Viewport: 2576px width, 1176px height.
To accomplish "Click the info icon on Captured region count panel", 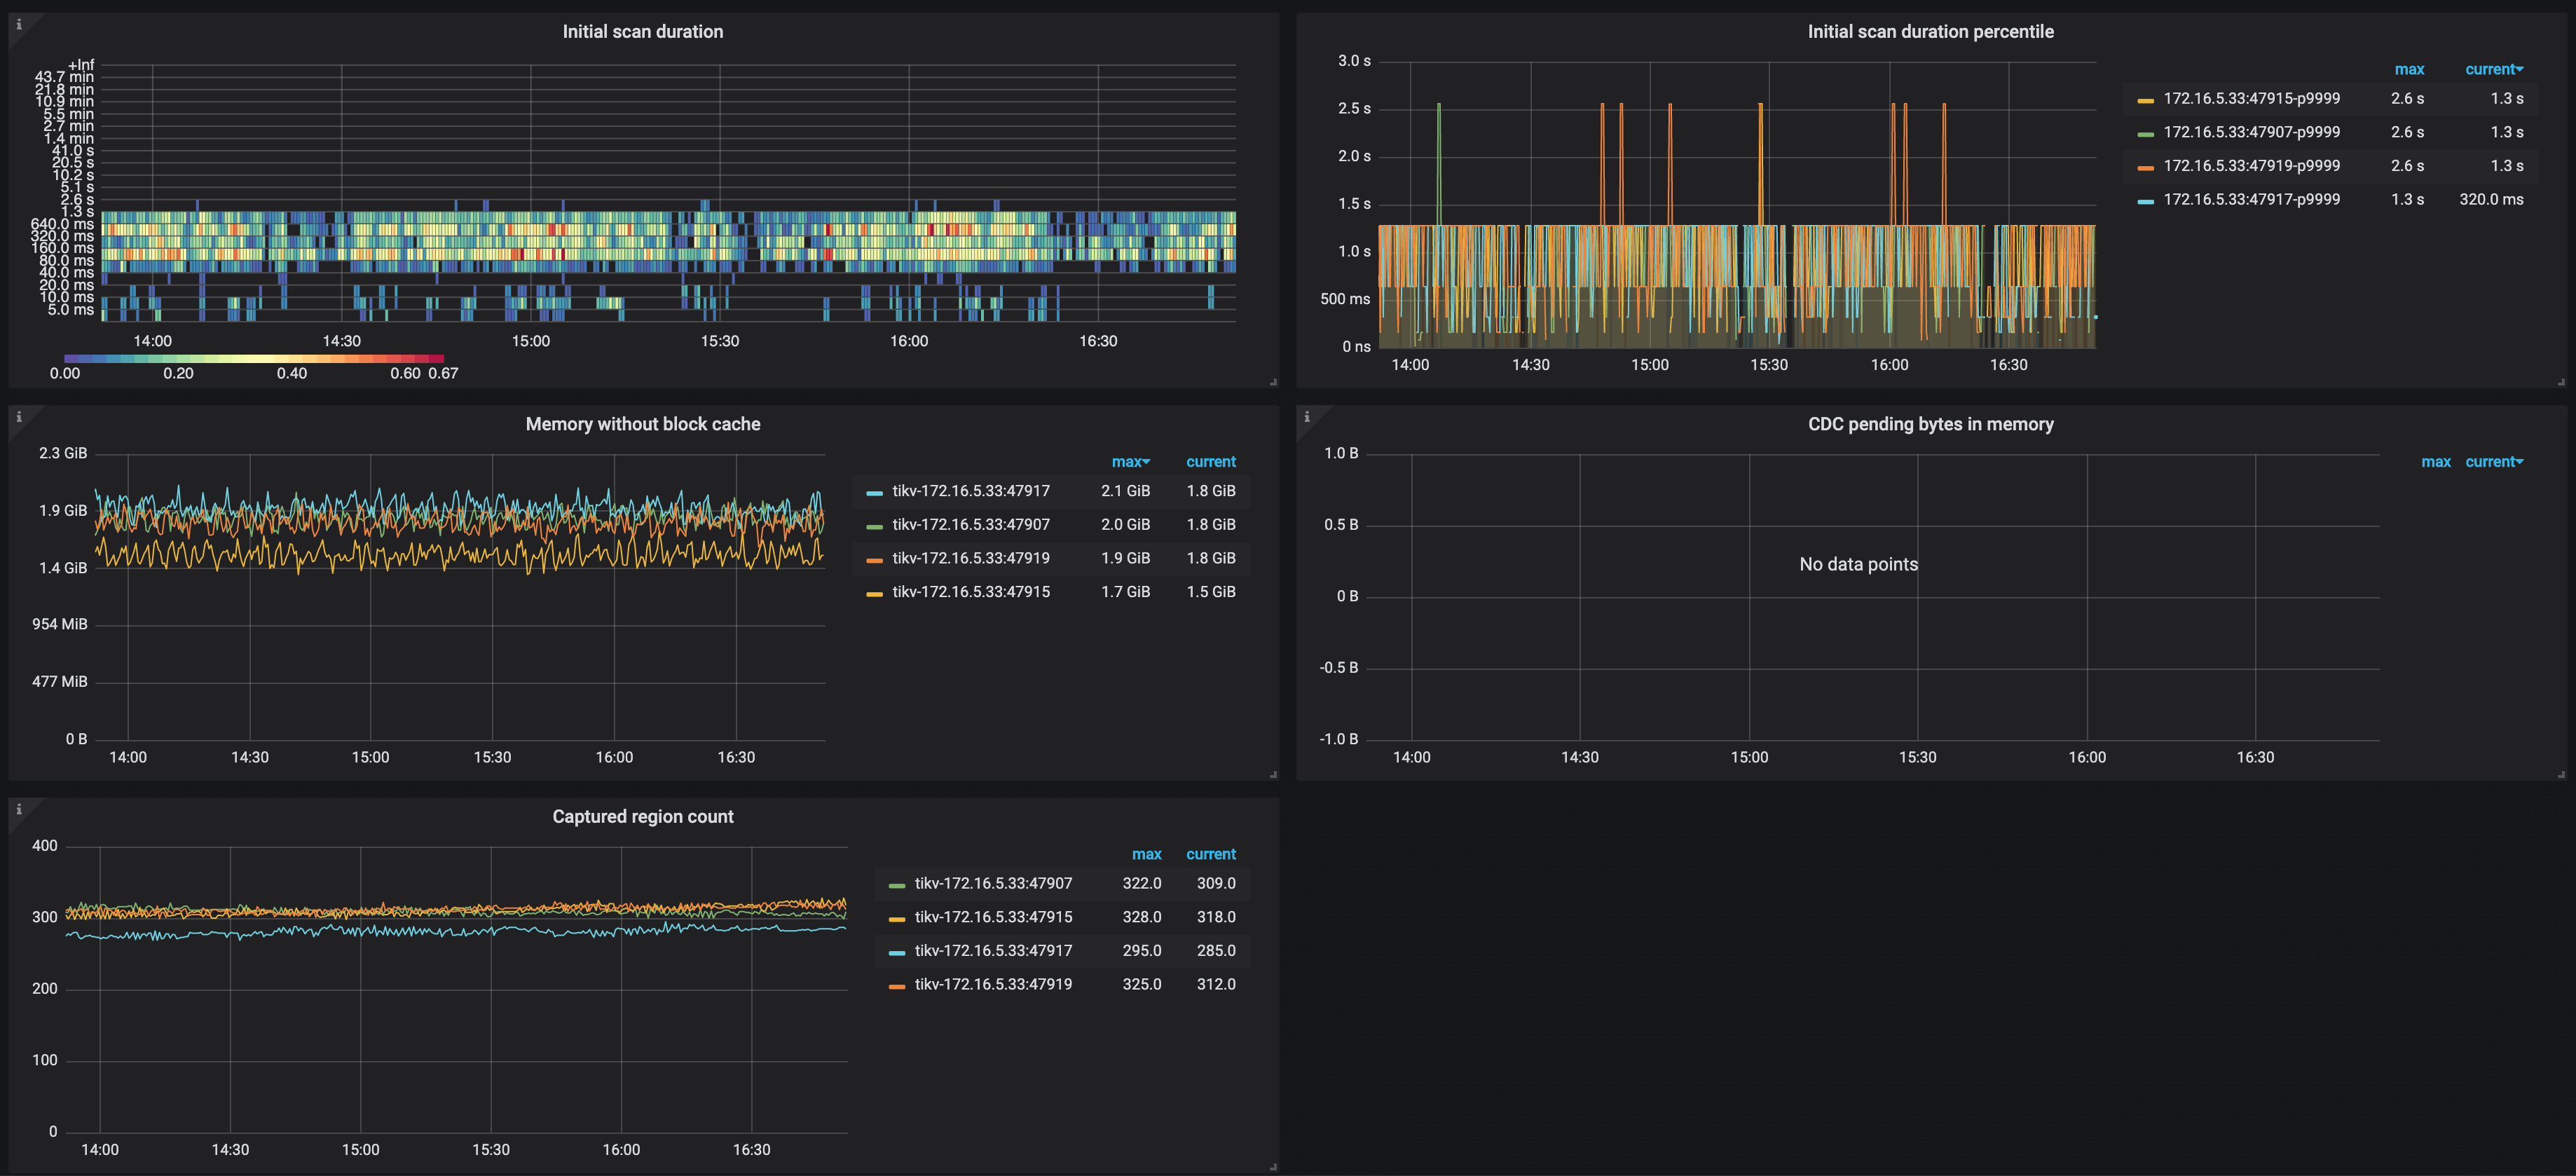I will (18, 811).
